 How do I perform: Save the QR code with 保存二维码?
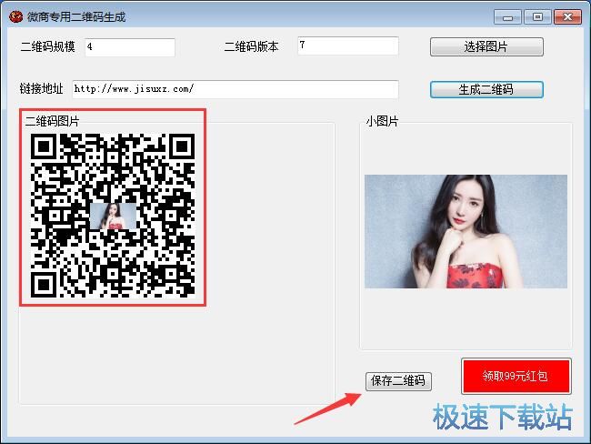(398, 380)
